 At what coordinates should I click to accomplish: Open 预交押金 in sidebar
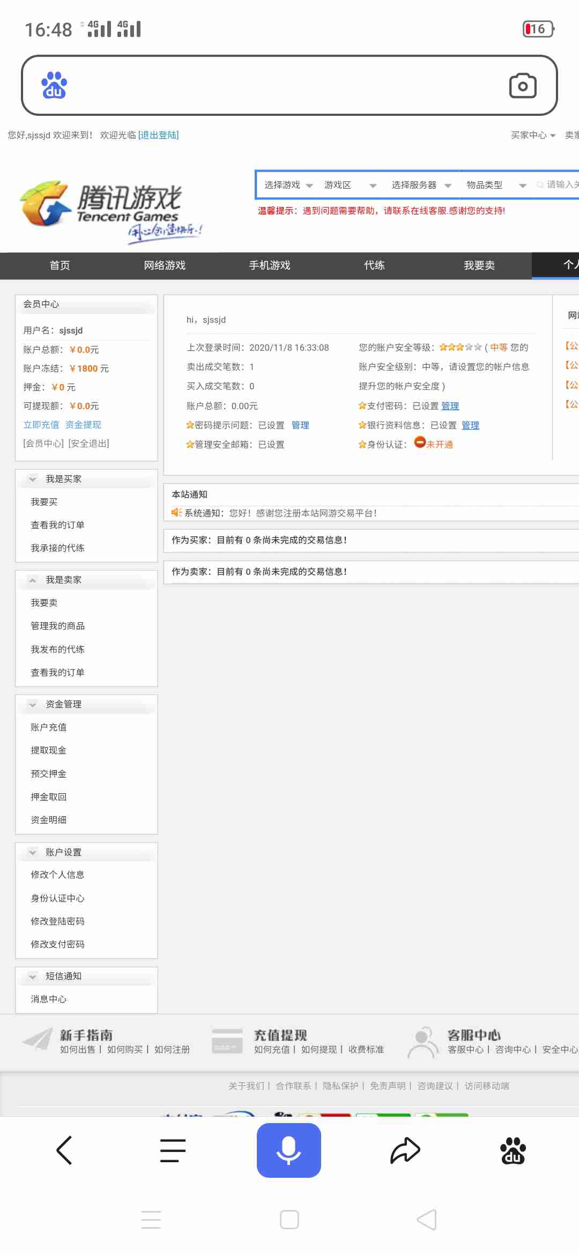(49, 774)
